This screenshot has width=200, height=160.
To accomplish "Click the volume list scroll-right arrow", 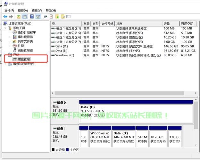I will (196, 93).
